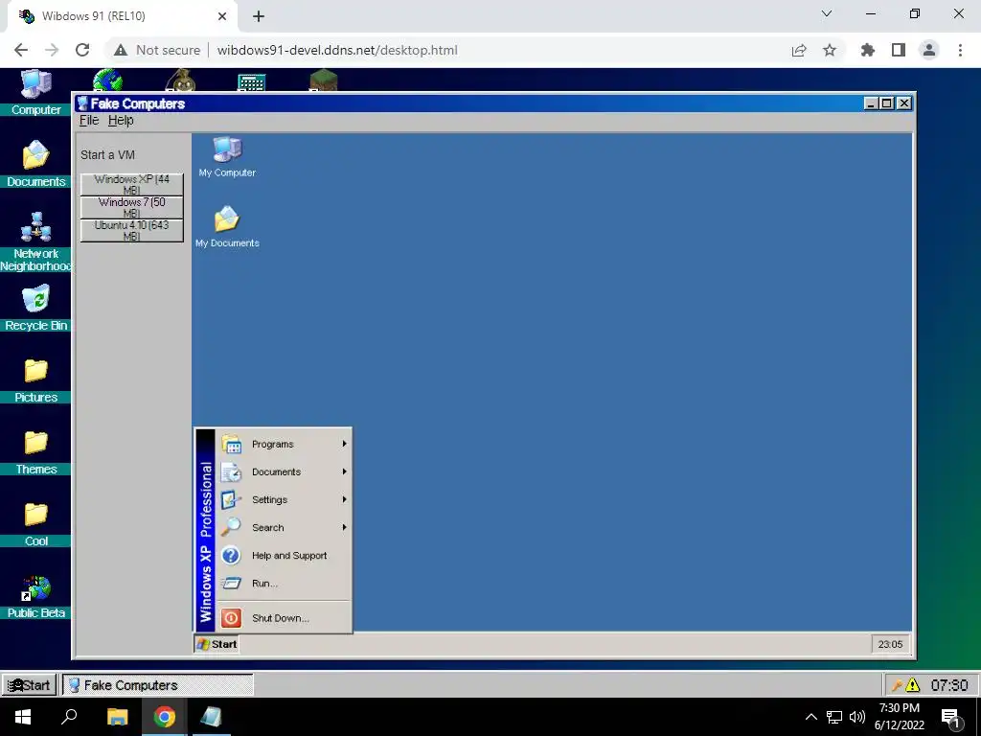Open Chrome side panel icon
Image resolution: width=981 pixels, height=736 pixels.
pos(899,50)
